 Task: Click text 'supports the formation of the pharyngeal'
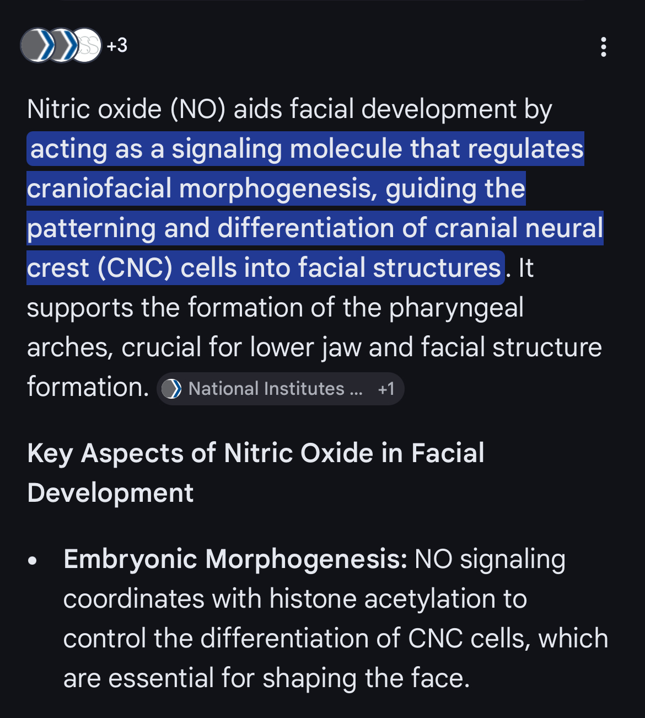[x=275, y=308]
